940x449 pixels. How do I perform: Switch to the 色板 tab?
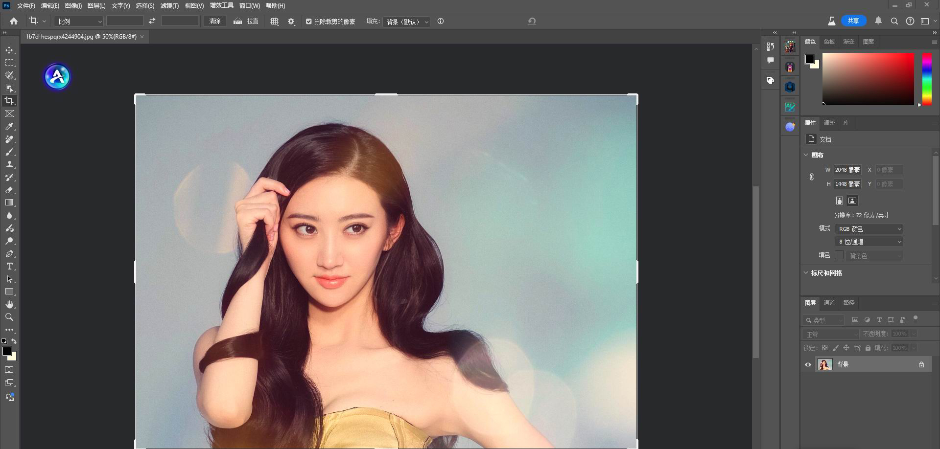click(x=829, y=42)
